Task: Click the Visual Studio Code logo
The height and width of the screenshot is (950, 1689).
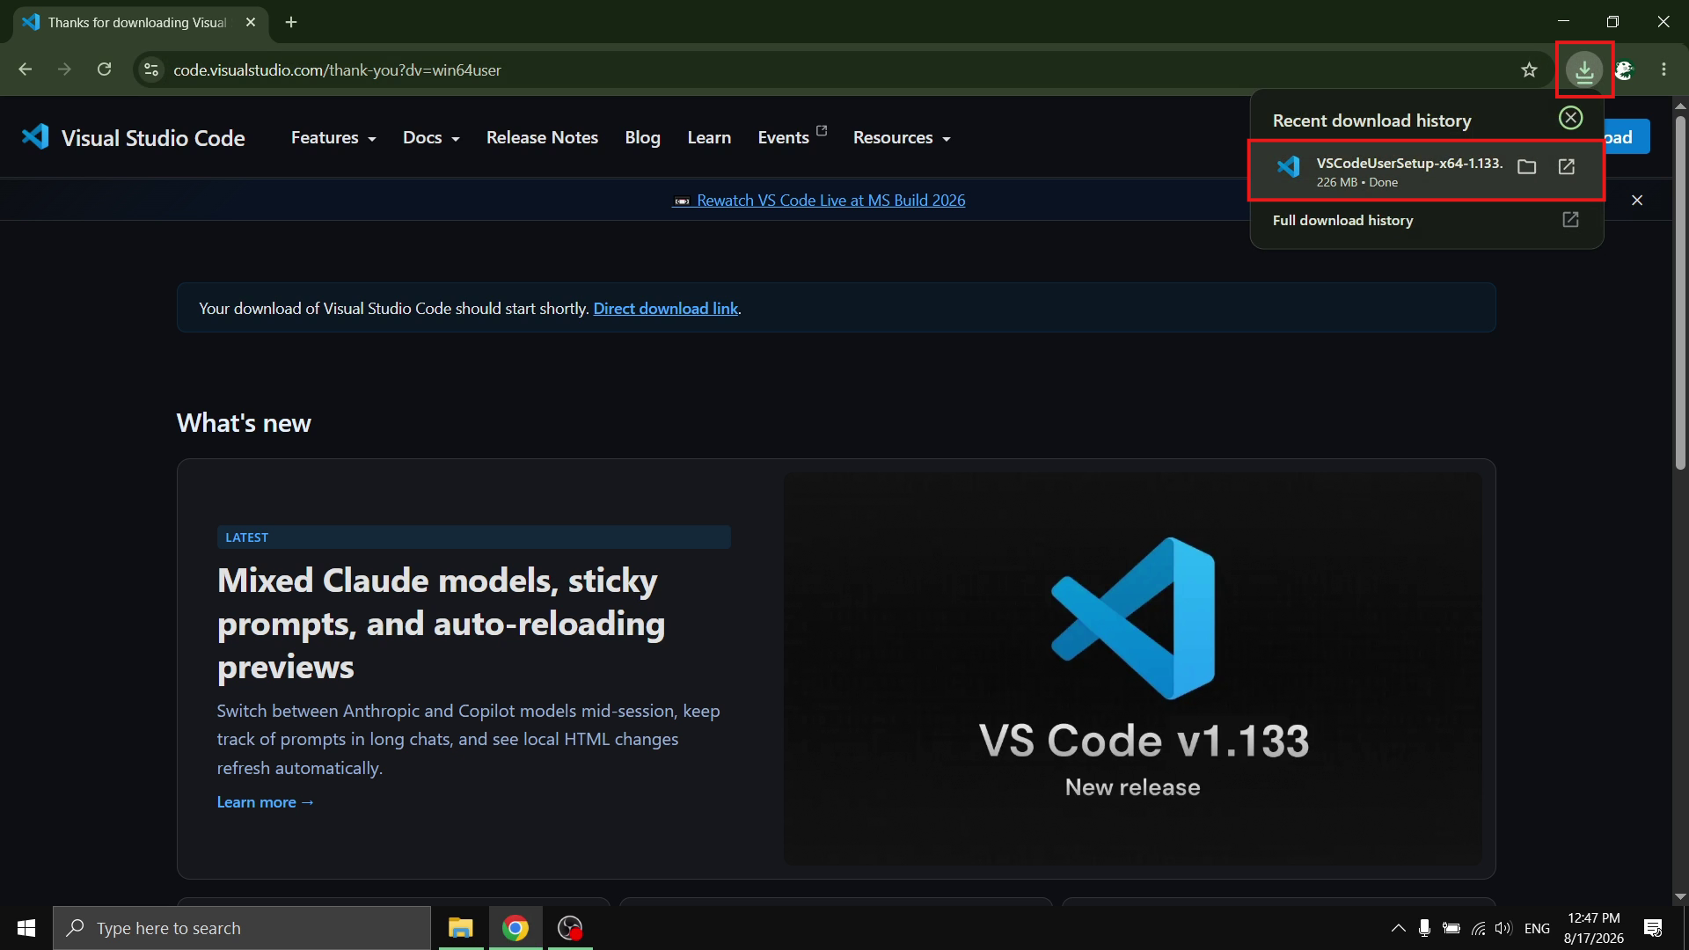Action: click(133, 137)
